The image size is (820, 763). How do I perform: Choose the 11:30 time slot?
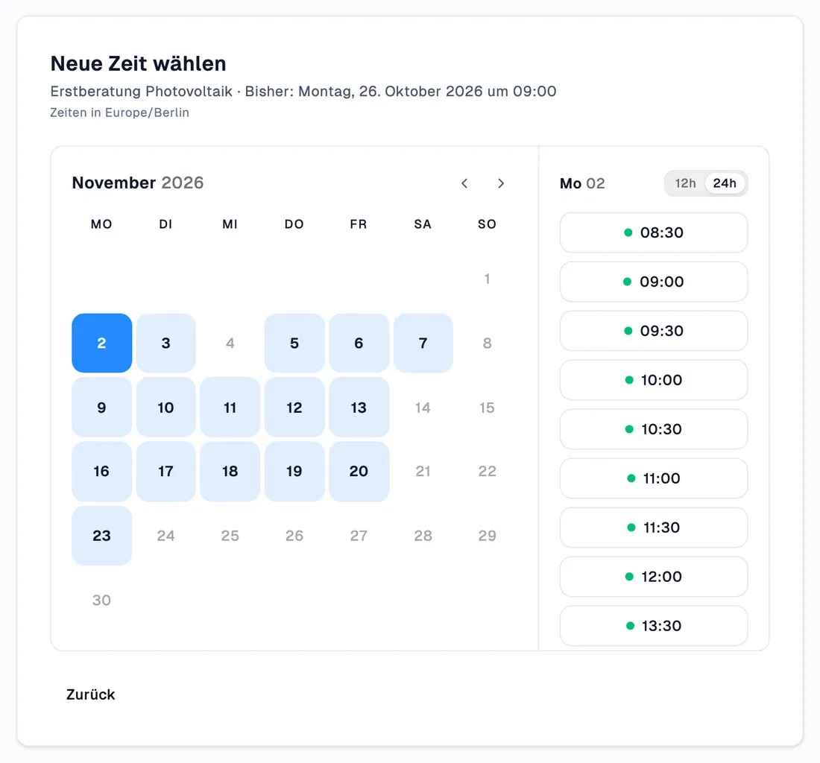point(654,528)
